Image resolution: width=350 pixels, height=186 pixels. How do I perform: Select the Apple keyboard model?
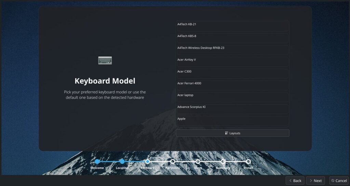(232, 121)
